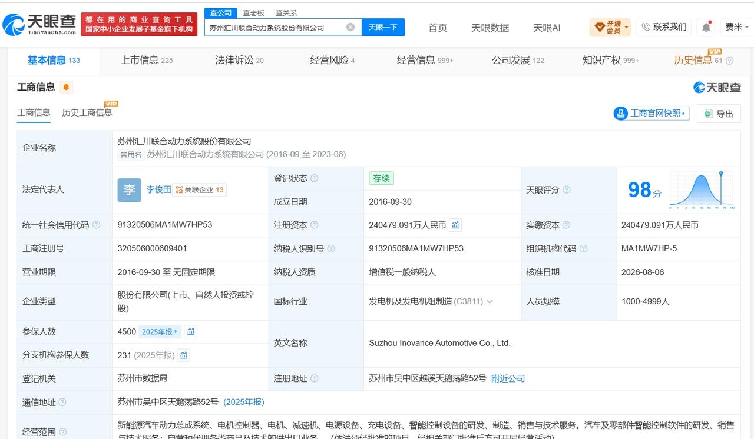This screenshot has width=754, height=439.
Task: Click the 李 avatar of the legal representative
Action: point(130,190)
